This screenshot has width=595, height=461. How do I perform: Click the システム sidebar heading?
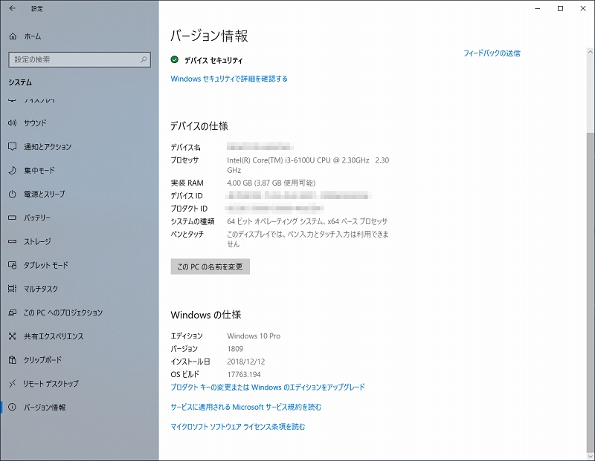coord(20,82)
